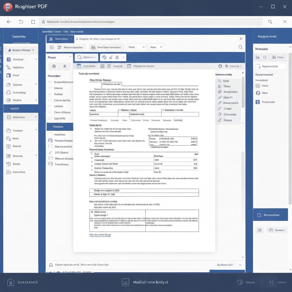The height and width of the screenshot is (292, 292).
Task: Toggle the Asambau checkbox
Action: pyautogui.click(x=50, y=134)
